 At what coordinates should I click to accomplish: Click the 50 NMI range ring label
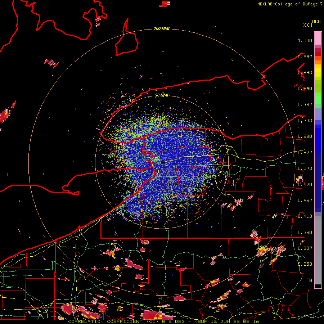162,95
